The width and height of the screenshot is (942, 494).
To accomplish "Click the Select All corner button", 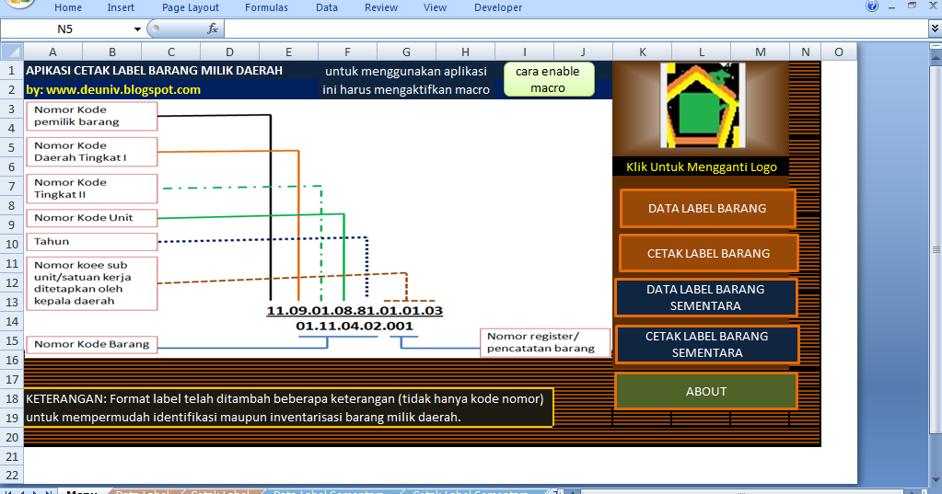I will point(12,52).
